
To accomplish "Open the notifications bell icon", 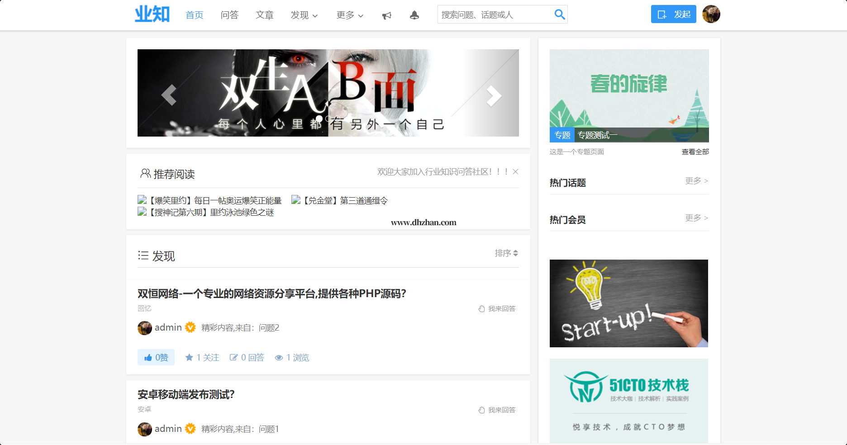I will [x=414, y=15].
